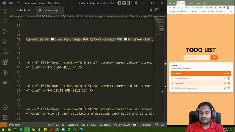Screen dimensions: 235x132
Task: Click the Run play button in editor toolbar
Action: [151, 10]
